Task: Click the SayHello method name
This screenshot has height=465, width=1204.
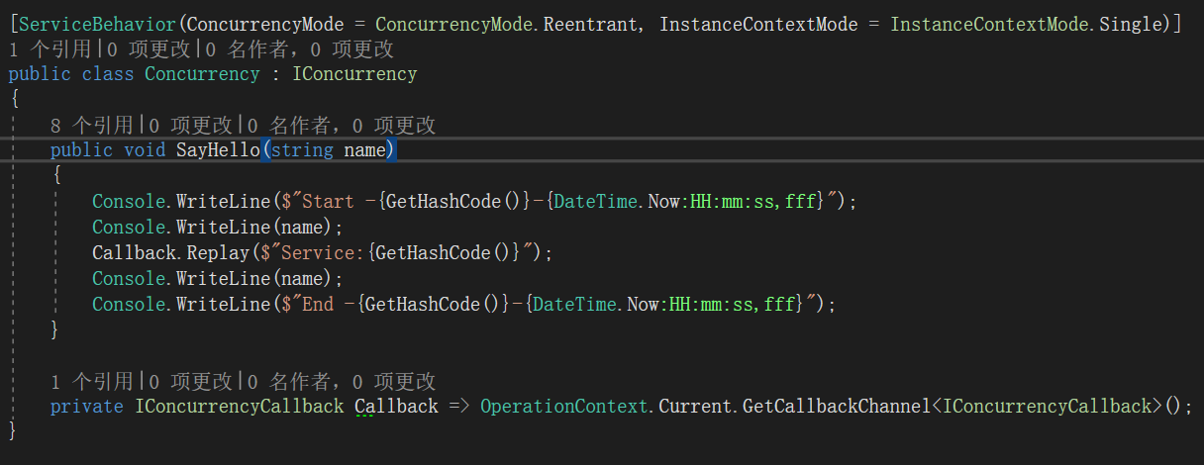Action: (x=218, y=150)
